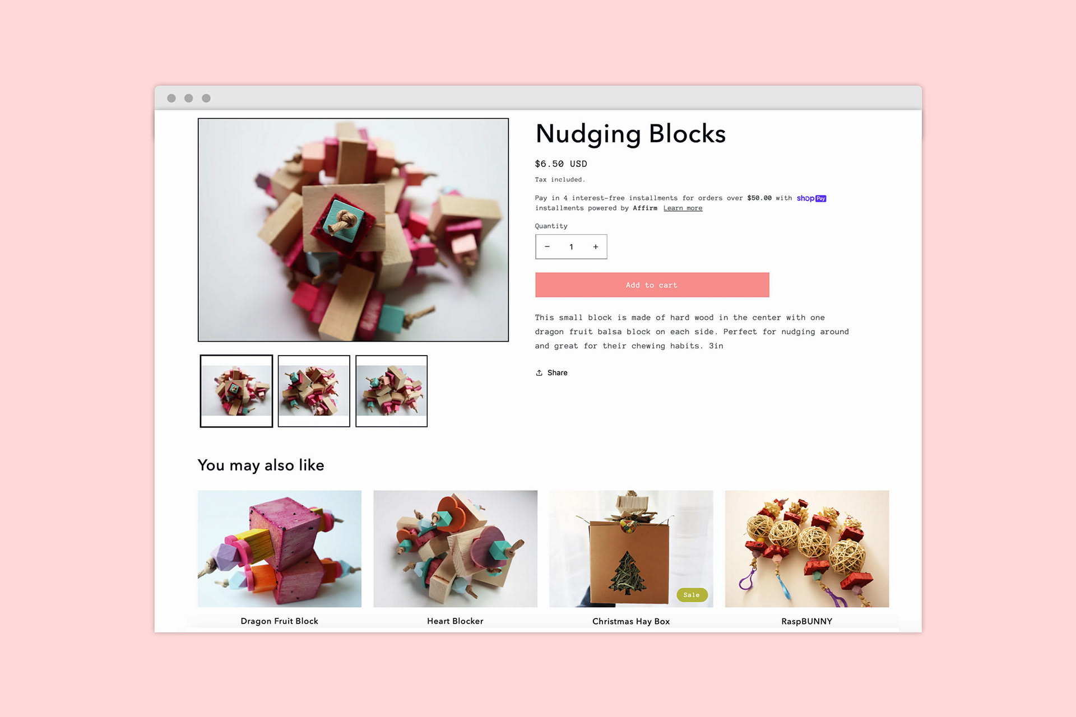Click the Sale badge on Christmas Hay Box

692,595
